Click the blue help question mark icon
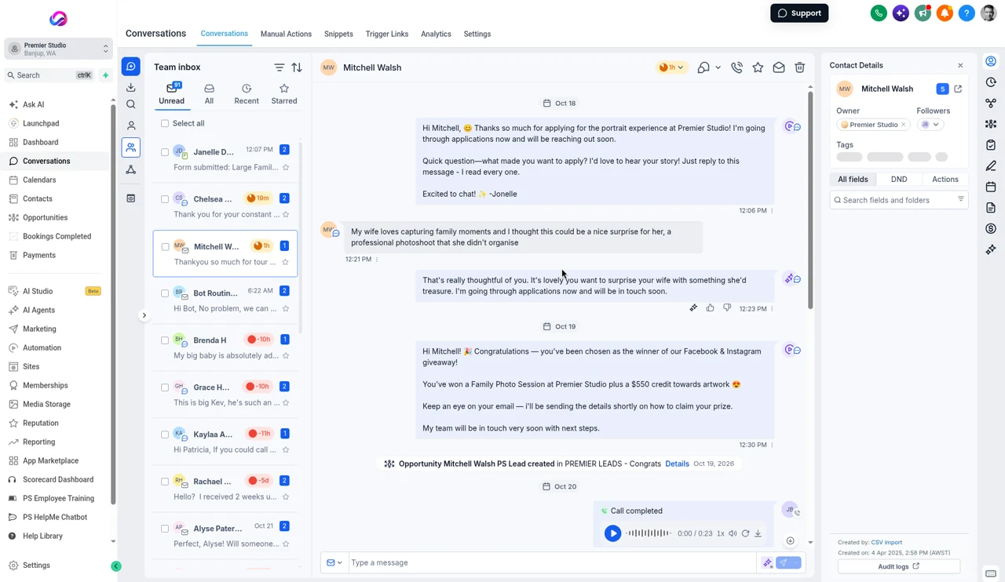1005x582 pixels. click(967, 13)
